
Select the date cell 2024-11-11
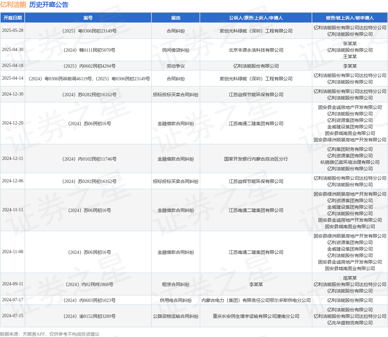coord(13,210)
